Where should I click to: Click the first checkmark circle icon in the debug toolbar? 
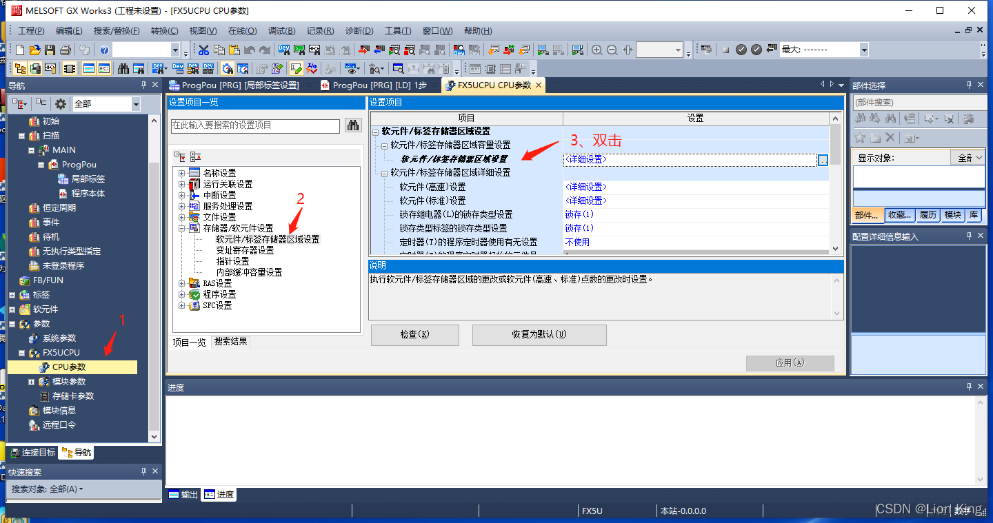741,50
